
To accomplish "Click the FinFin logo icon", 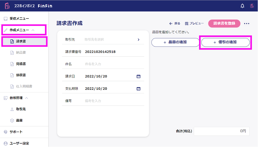I will 7,6.
